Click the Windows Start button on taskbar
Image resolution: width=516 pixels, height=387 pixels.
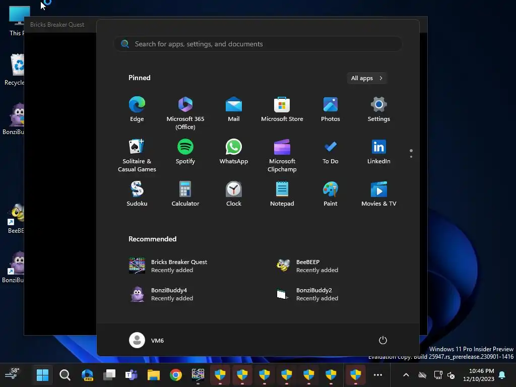pyautogui.click(x=42, y=375)
